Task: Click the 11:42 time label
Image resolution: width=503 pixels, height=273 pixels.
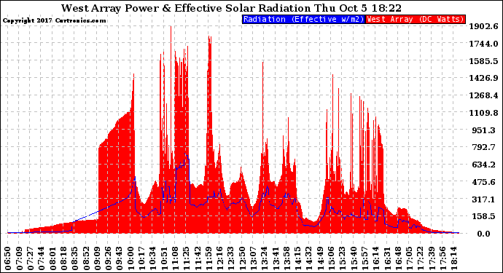Action: pos(198,258)
